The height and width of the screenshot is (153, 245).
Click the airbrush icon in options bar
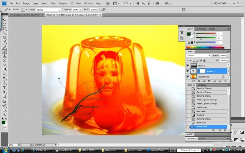(103, 10)
